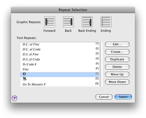Select the D.S. al Fine entry
Viewport: 146px width, 118px height.
pyautogui.click(x=60, y=54)
